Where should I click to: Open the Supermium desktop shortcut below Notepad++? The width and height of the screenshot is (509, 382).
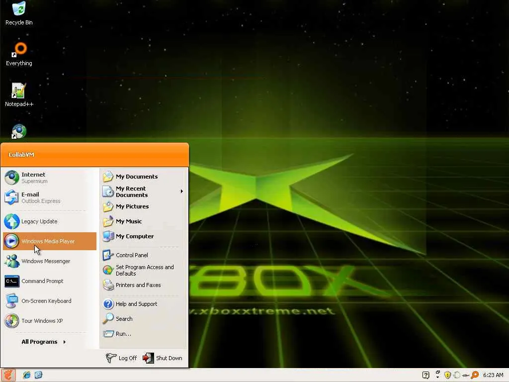click(x=19, y=131)
